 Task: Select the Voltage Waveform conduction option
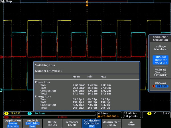click(160, 47)
